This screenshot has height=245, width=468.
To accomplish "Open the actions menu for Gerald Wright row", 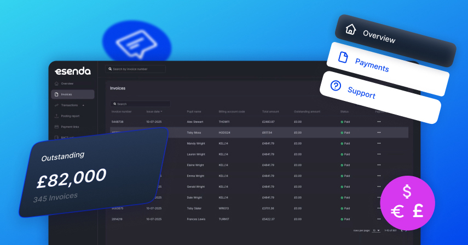I will coord(379,187).
